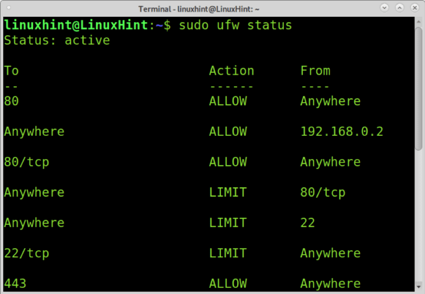Close the Terminal window
Screen dimensions: 425x294
pos(415,8)
